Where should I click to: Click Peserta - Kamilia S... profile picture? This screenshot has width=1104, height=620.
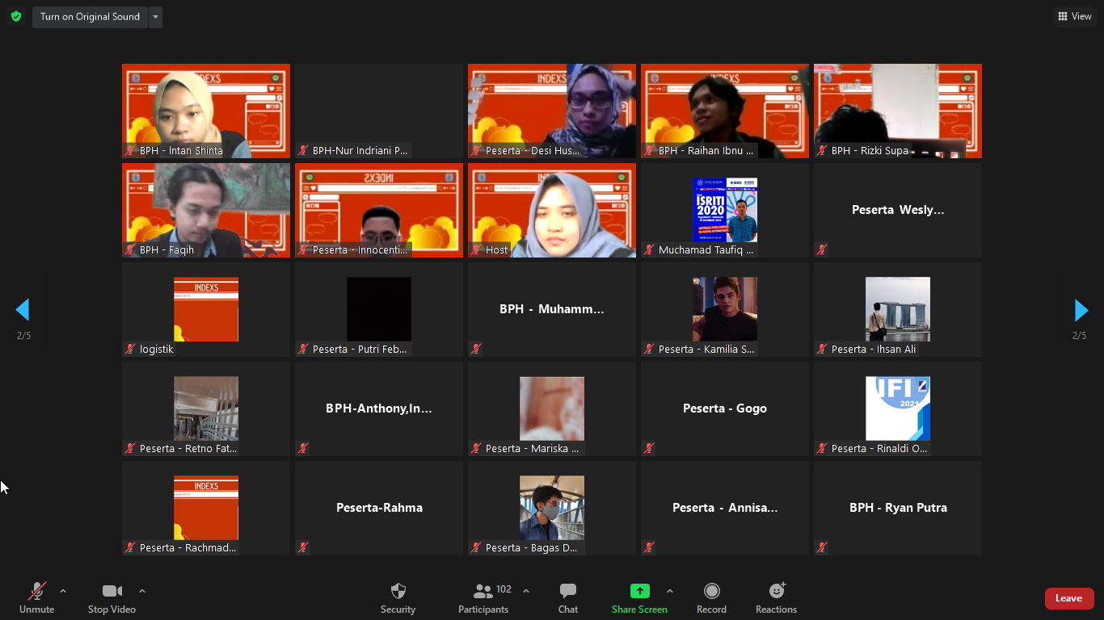tap(725, 309)
